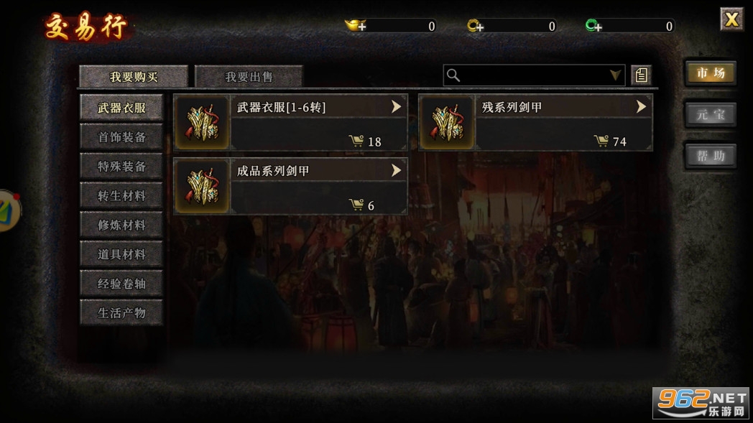This screenshot has height=423, width=753.
Task: Open the 成品系列剑甲 item icon
Action: [x=202, y=186]
